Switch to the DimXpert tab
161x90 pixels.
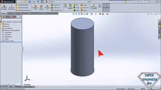click(x=25, y=13)
